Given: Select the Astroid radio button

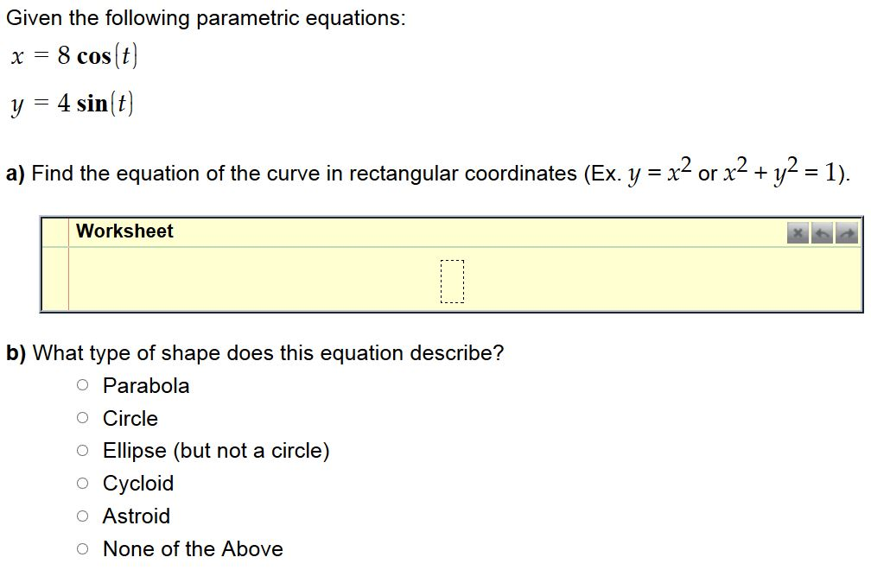Looking at the screenshot, I should tap(84, 515).
